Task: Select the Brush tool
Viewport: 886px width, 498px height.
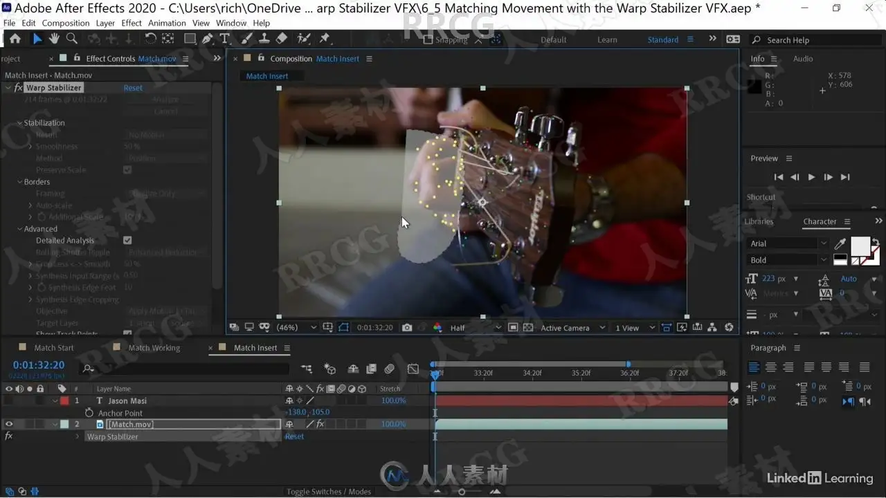Action: [246, 39]
